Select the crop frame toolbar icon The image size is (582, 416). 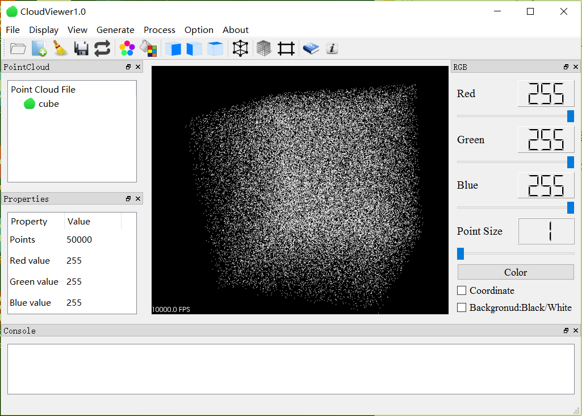coord(286,48)
